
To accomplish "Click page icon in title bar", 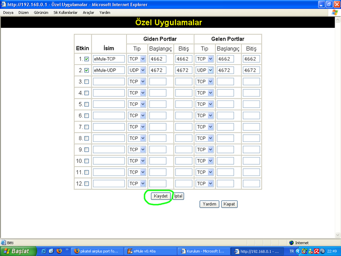I will pyautogui.click(x=3, y=4).
